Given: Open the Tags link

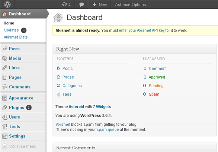Looking at the screenshot, I should pos(67,94).
